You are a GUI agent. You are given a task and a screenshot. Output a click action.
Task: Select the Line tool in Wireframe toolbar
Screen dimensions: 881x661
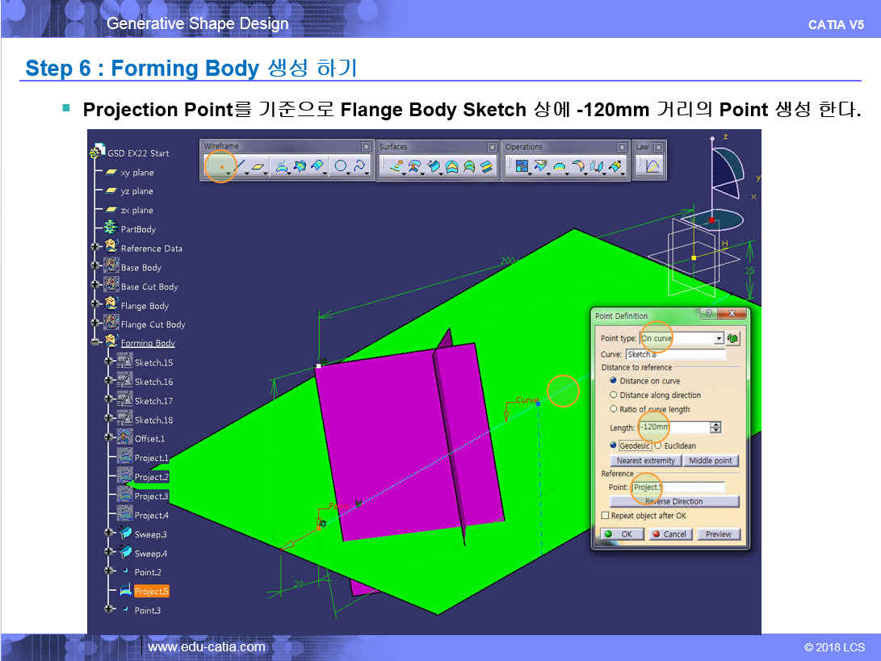tap(240, 166)
